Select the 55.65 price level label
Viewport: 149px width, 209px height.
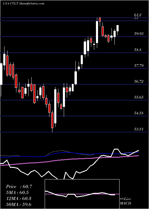[x=139, y=97]
